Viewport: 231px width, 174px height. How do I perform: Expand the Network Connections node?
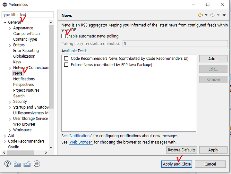[10, 68]
